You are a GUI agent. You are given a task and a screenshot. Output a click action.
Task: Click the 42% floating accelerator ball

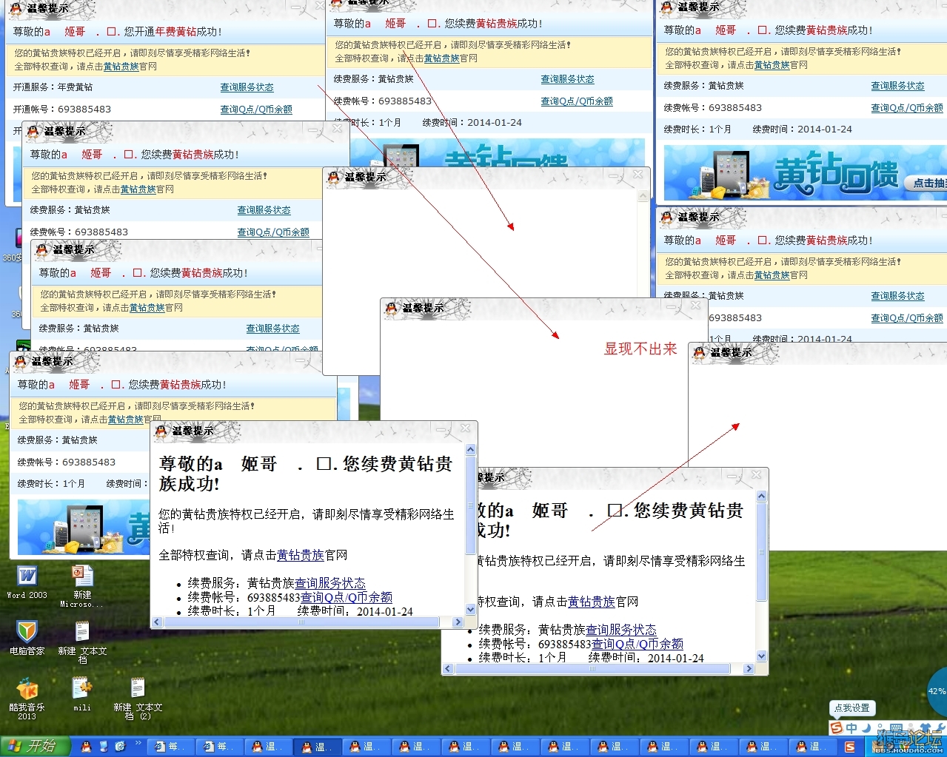(937, 691)
